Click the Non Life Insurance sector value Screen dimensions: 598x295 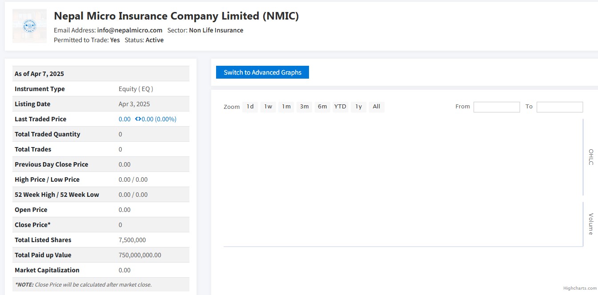point(216,30)
